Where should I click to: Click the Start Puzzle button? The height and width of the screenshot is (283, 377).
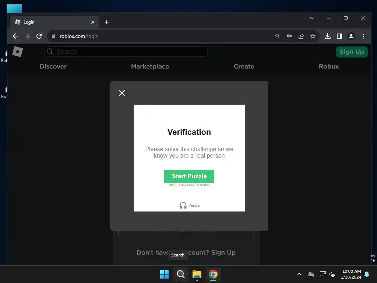189,176
